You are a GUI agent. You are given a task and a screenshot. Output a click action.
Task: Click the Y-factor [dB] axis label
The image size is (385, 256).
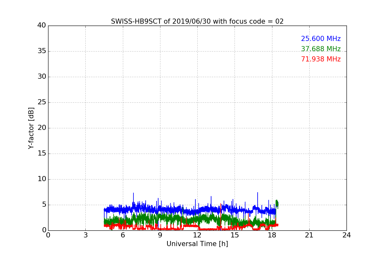(31, 128)
